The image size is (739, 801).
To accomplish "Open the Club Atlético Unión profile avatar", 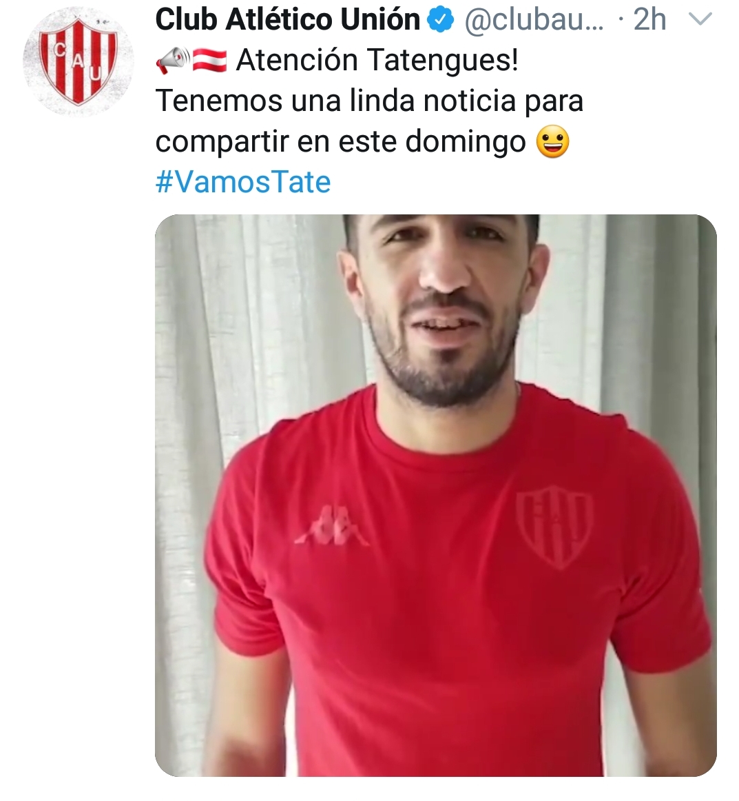I will click(78, 61).
